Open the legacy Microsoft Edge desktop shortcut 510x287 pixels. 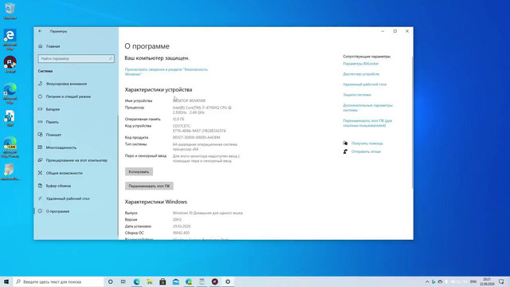[x=10, y=39]
